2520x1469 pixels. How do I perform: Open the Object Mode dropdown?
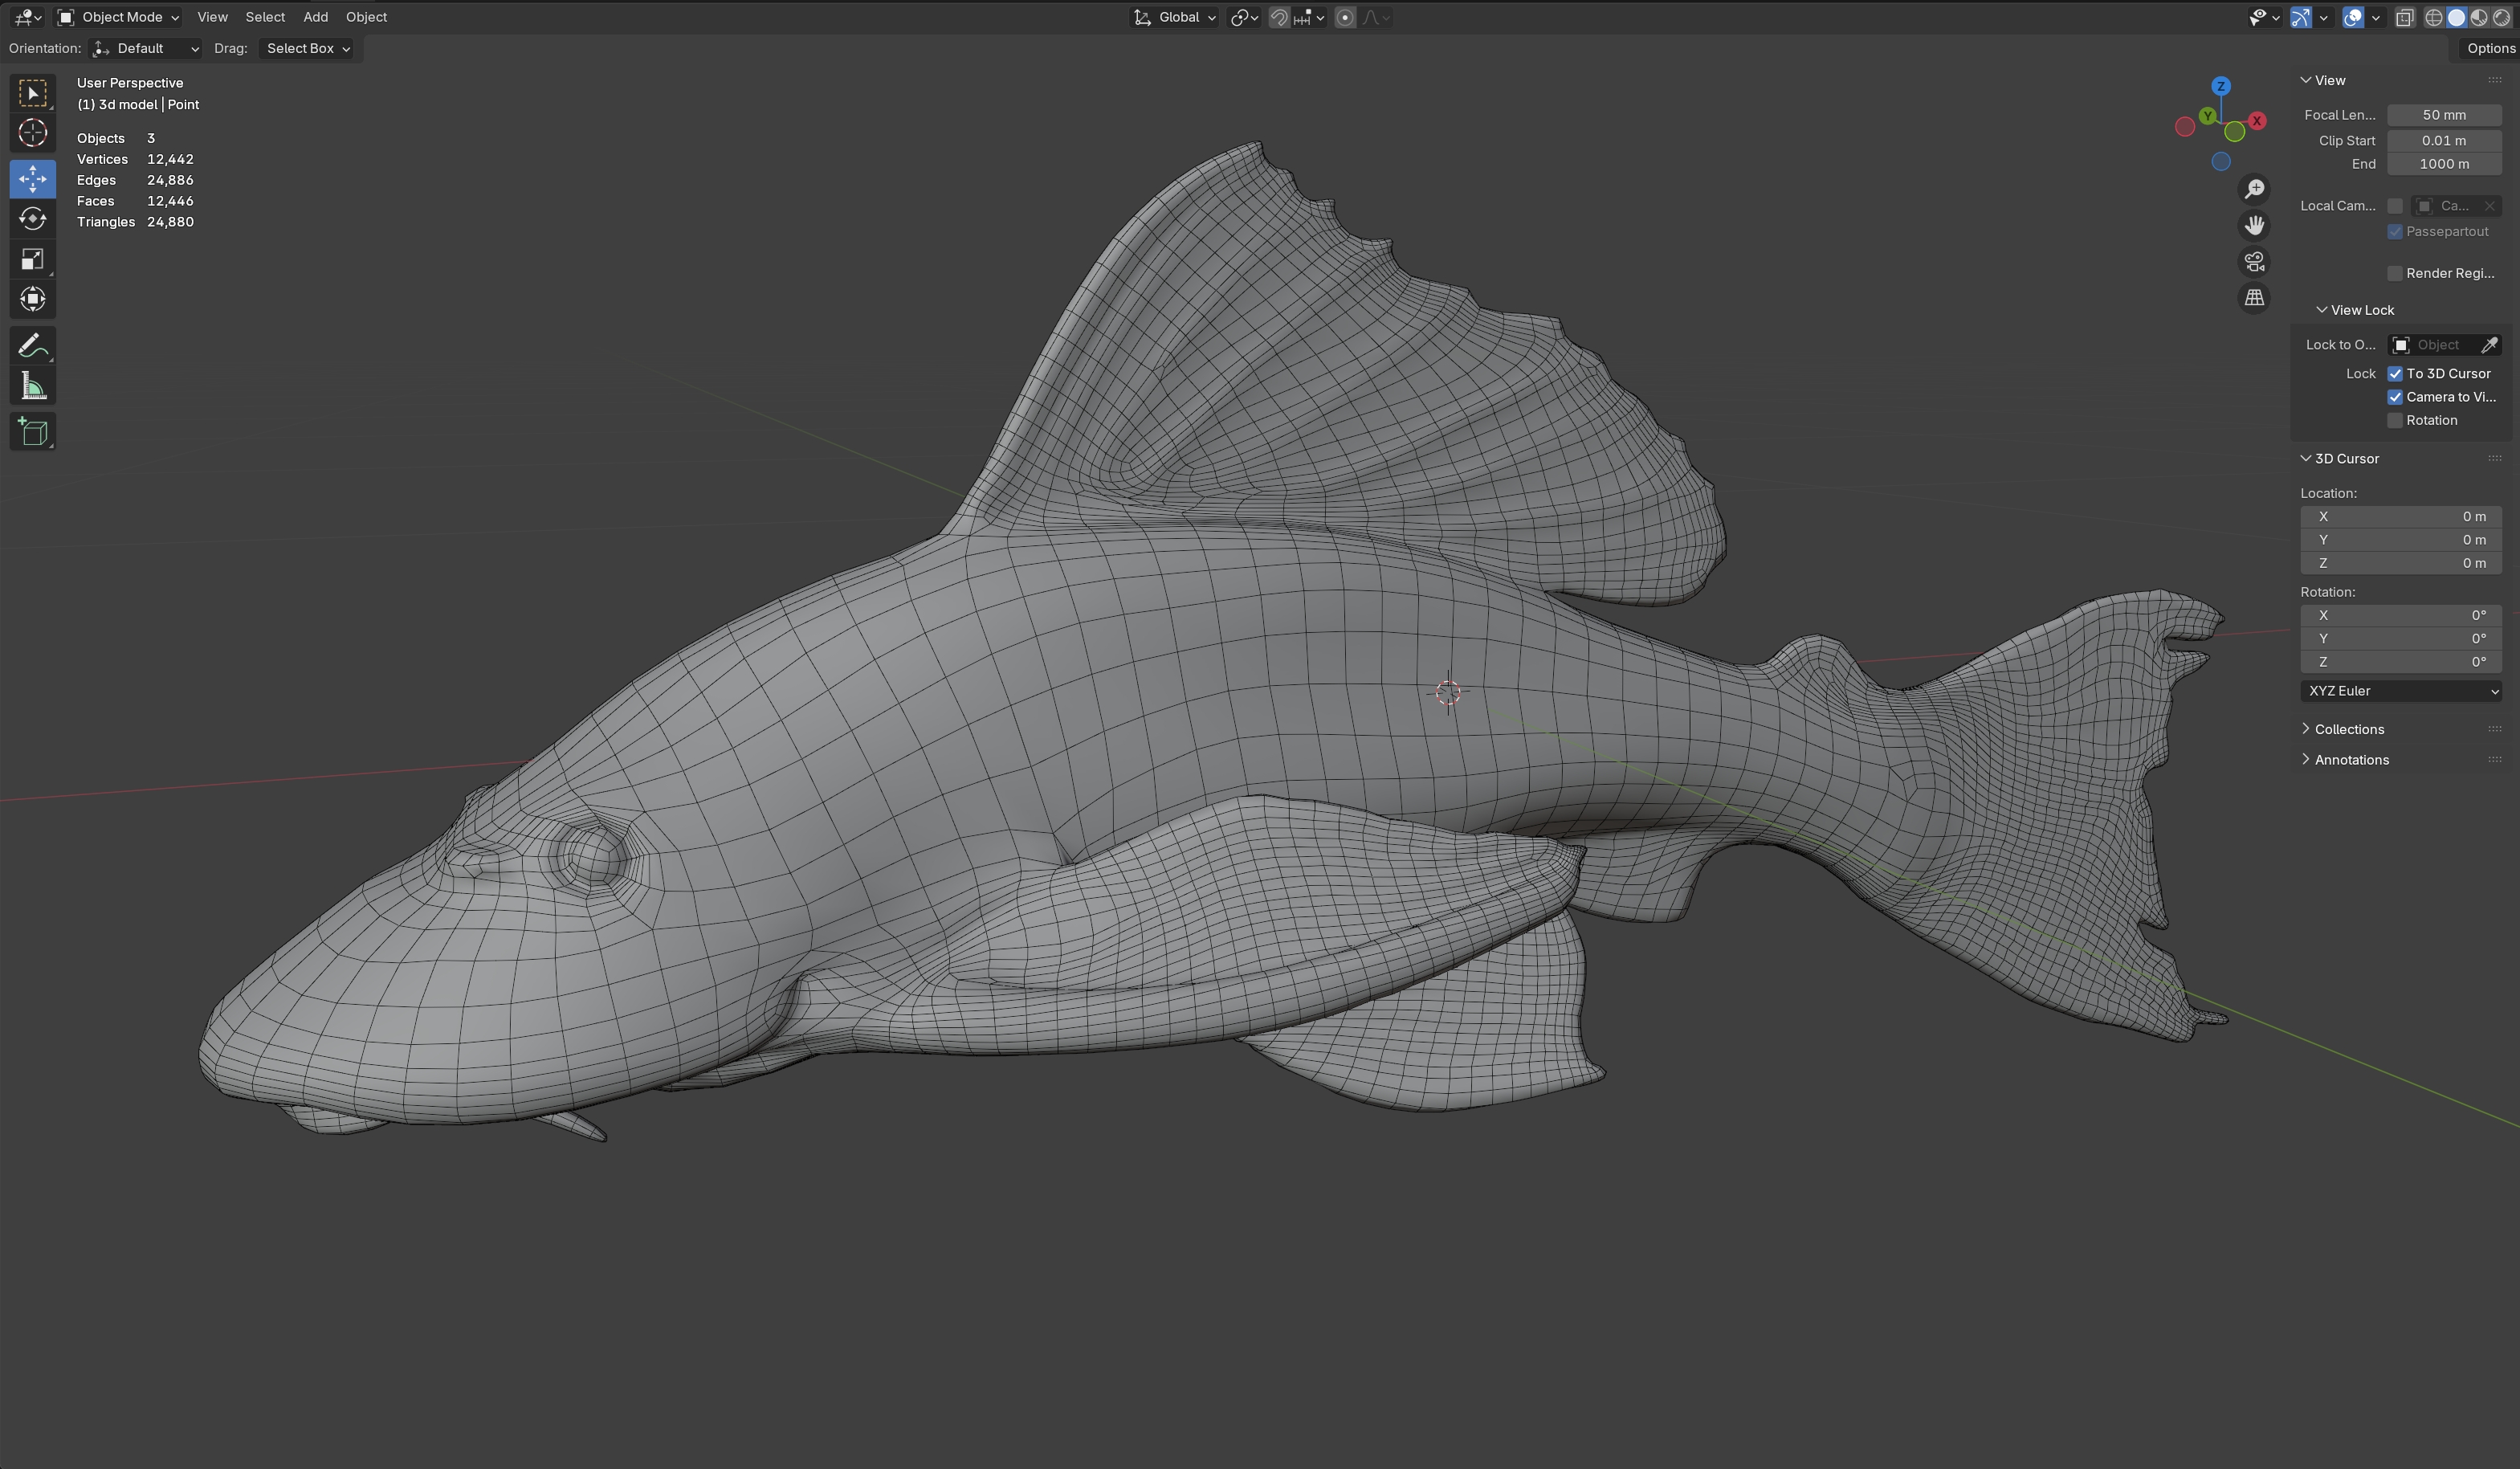119,17
